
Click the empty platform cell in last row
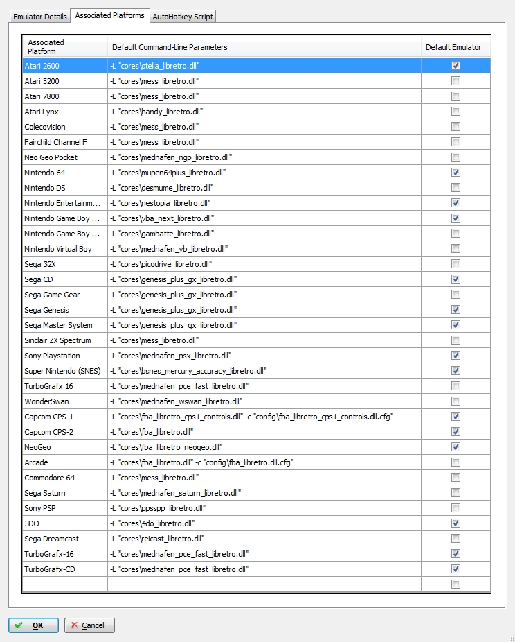pyautogui.click(x=65, y=584)
